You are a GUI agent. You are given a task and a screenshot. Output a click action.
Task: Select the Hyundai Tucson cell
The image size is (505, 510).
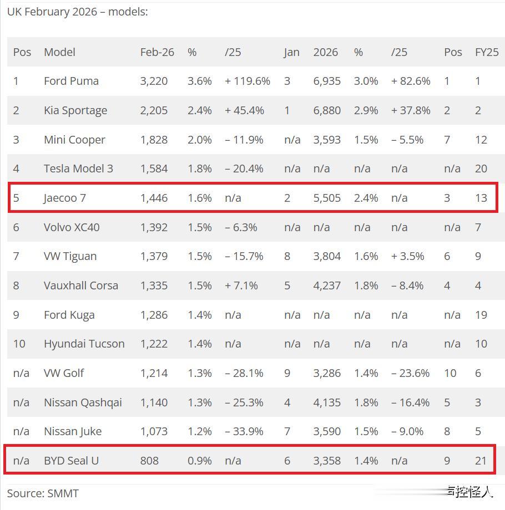(84, 344)
